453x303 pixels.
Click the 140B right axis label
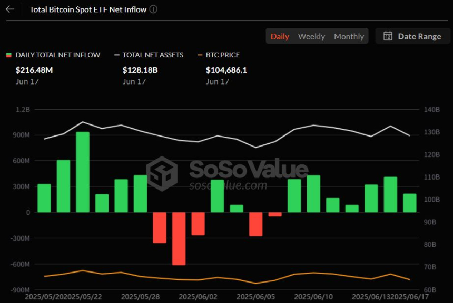(431, 109)
